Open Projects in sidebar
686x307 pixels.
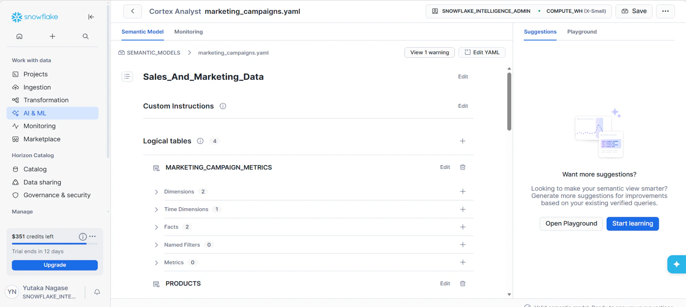point(53,74)
